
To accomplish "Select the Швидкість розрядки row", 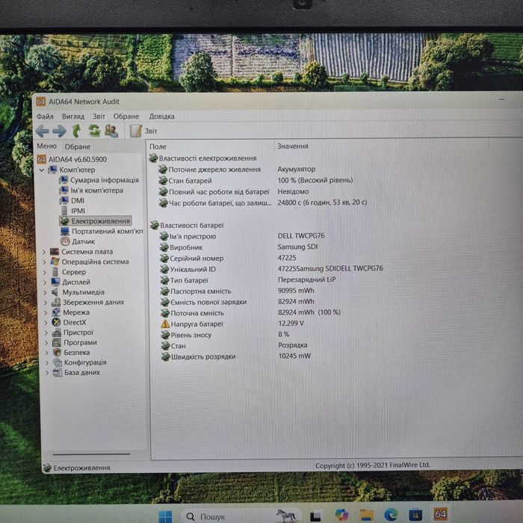I will point(236,356).
